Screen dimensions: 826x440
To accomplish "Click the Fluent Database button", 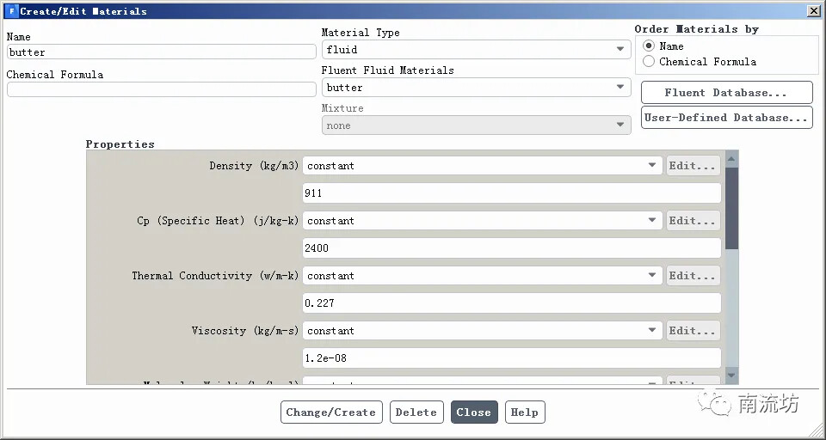I will click(x=726, y=93).
